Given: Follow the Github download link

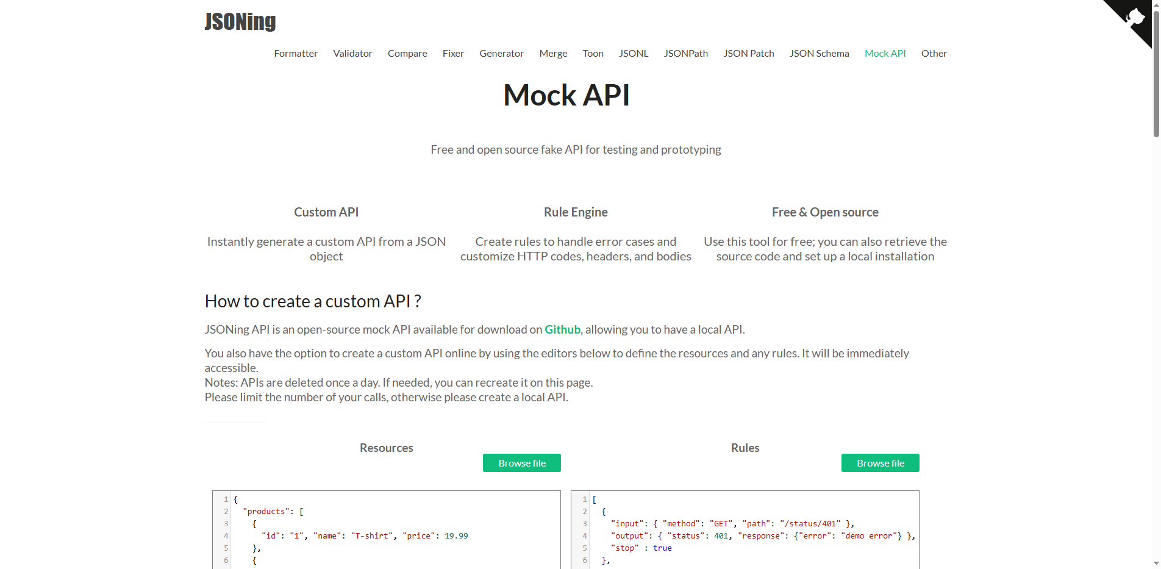Looking at the screenshot, I should [562, 329].
